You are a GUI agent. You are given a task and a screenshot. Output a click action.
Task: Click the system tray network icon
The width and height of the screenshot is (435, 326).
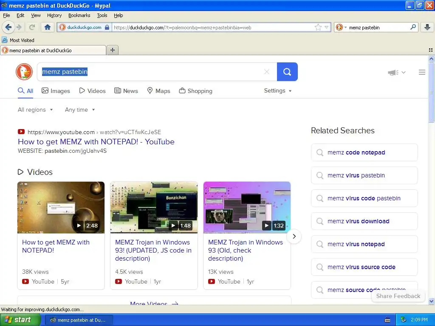click(404, 320)
